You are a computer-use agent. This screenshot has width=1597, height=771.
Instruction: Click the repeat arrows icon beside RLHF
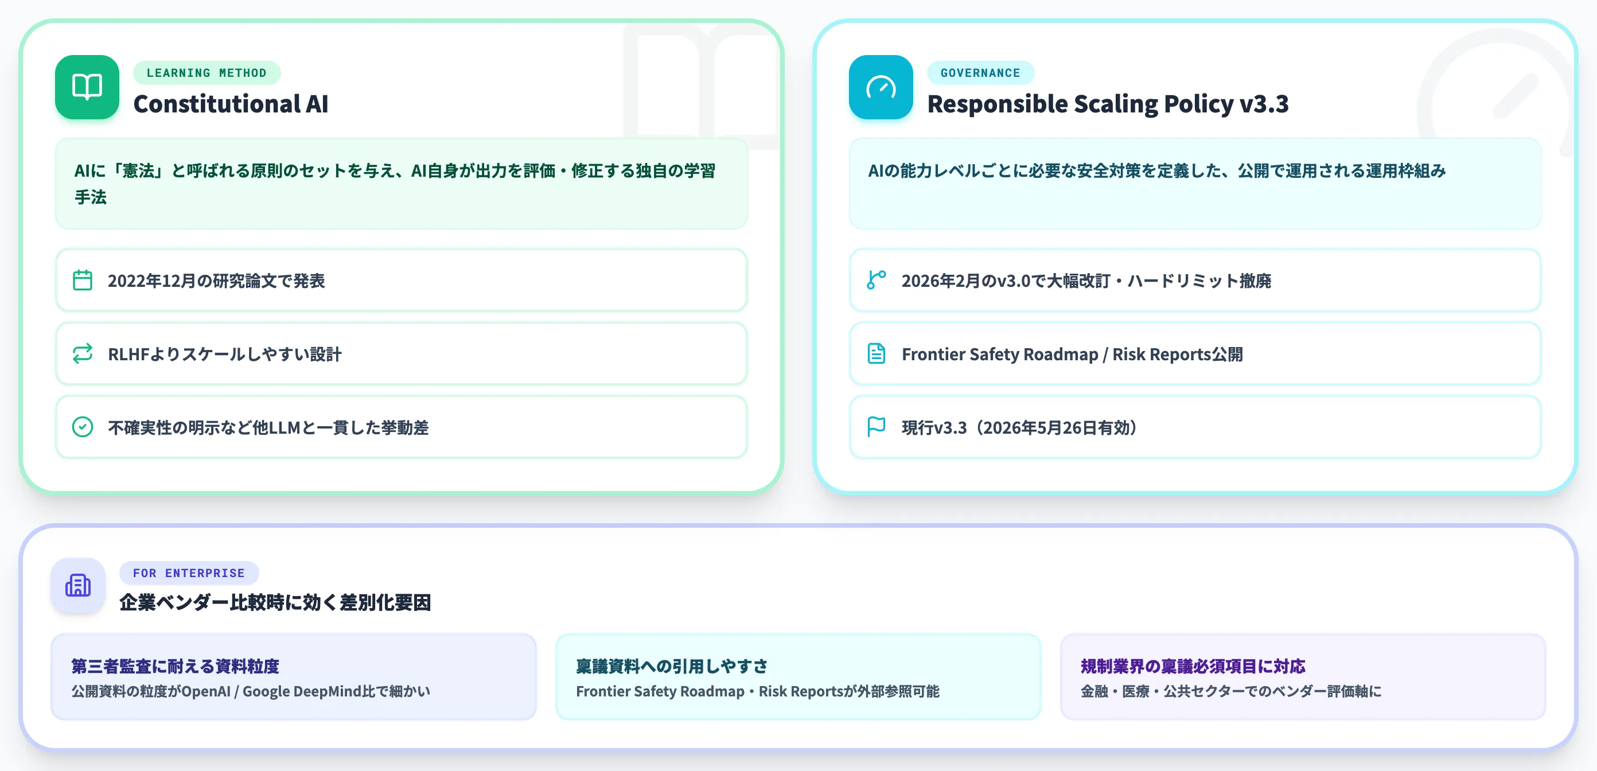click(x=83, y=353)
